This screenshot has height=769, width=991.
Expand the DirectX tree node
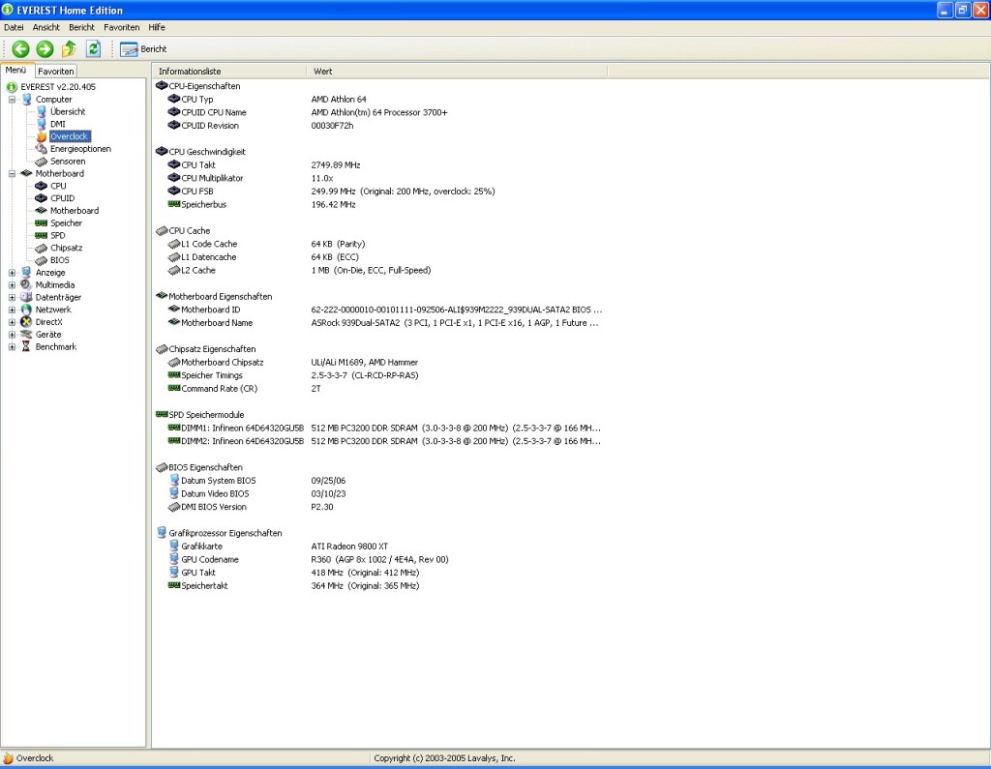tap(12, 322)
